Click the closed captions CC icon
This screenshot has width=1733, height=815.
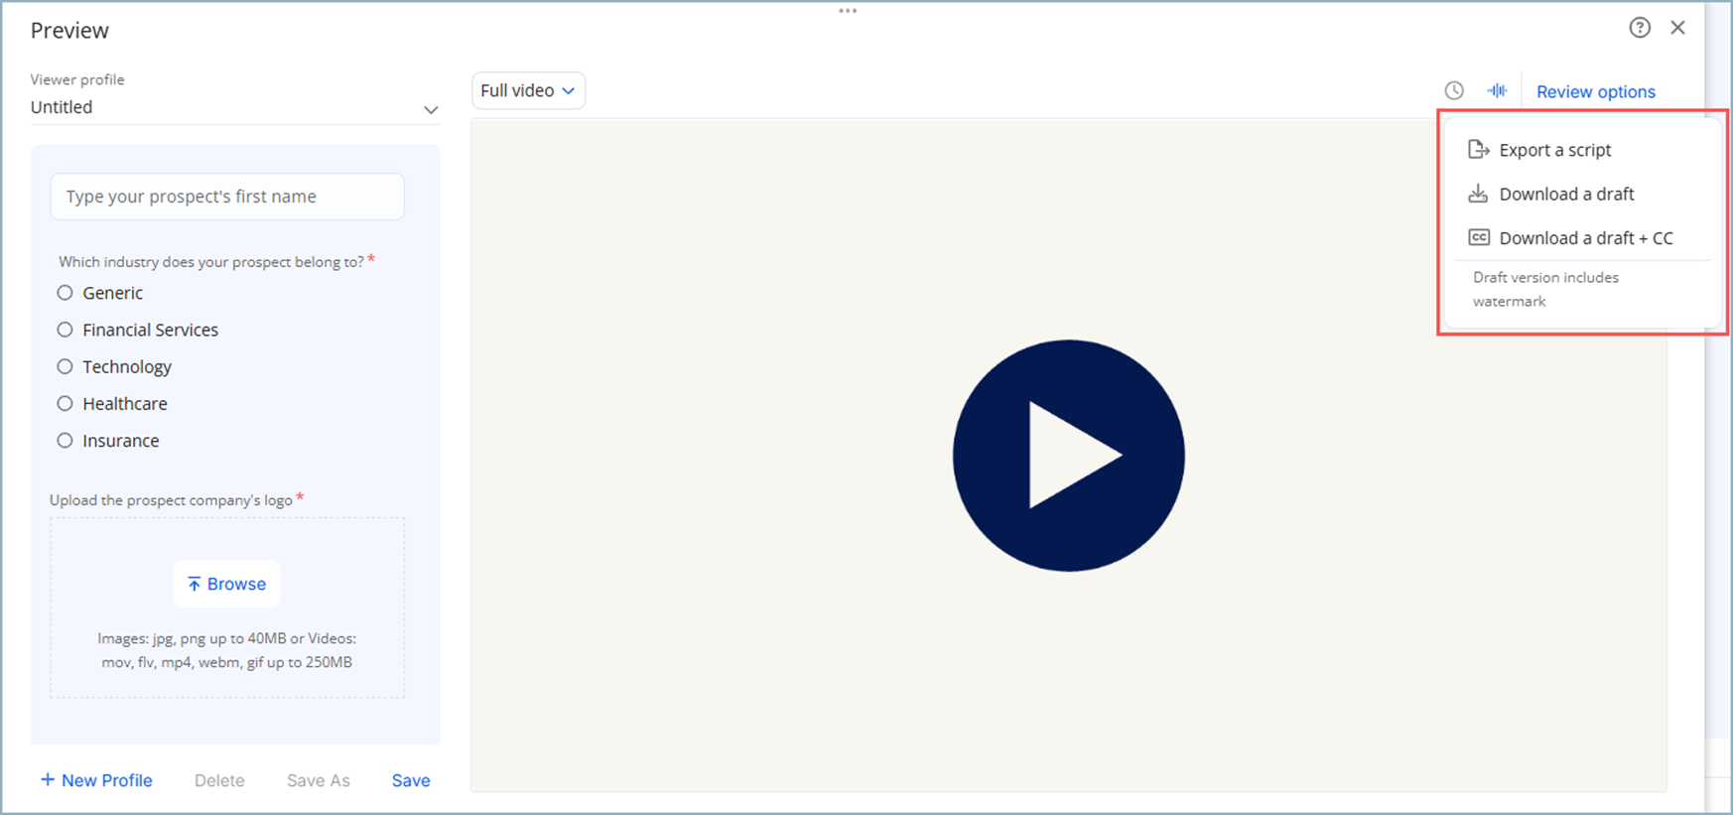(1478, 238)
